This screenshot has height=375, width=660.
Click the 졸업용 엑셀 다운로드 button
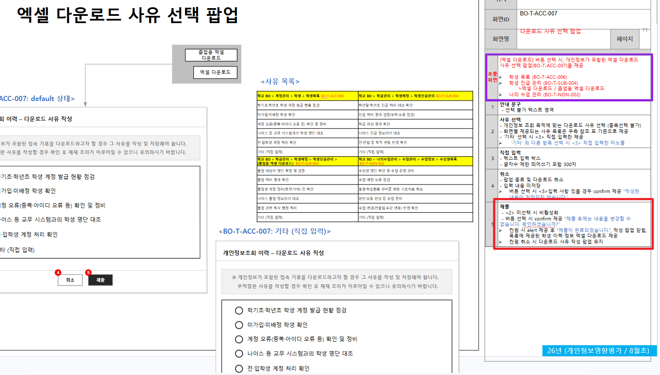click(211, 55)
